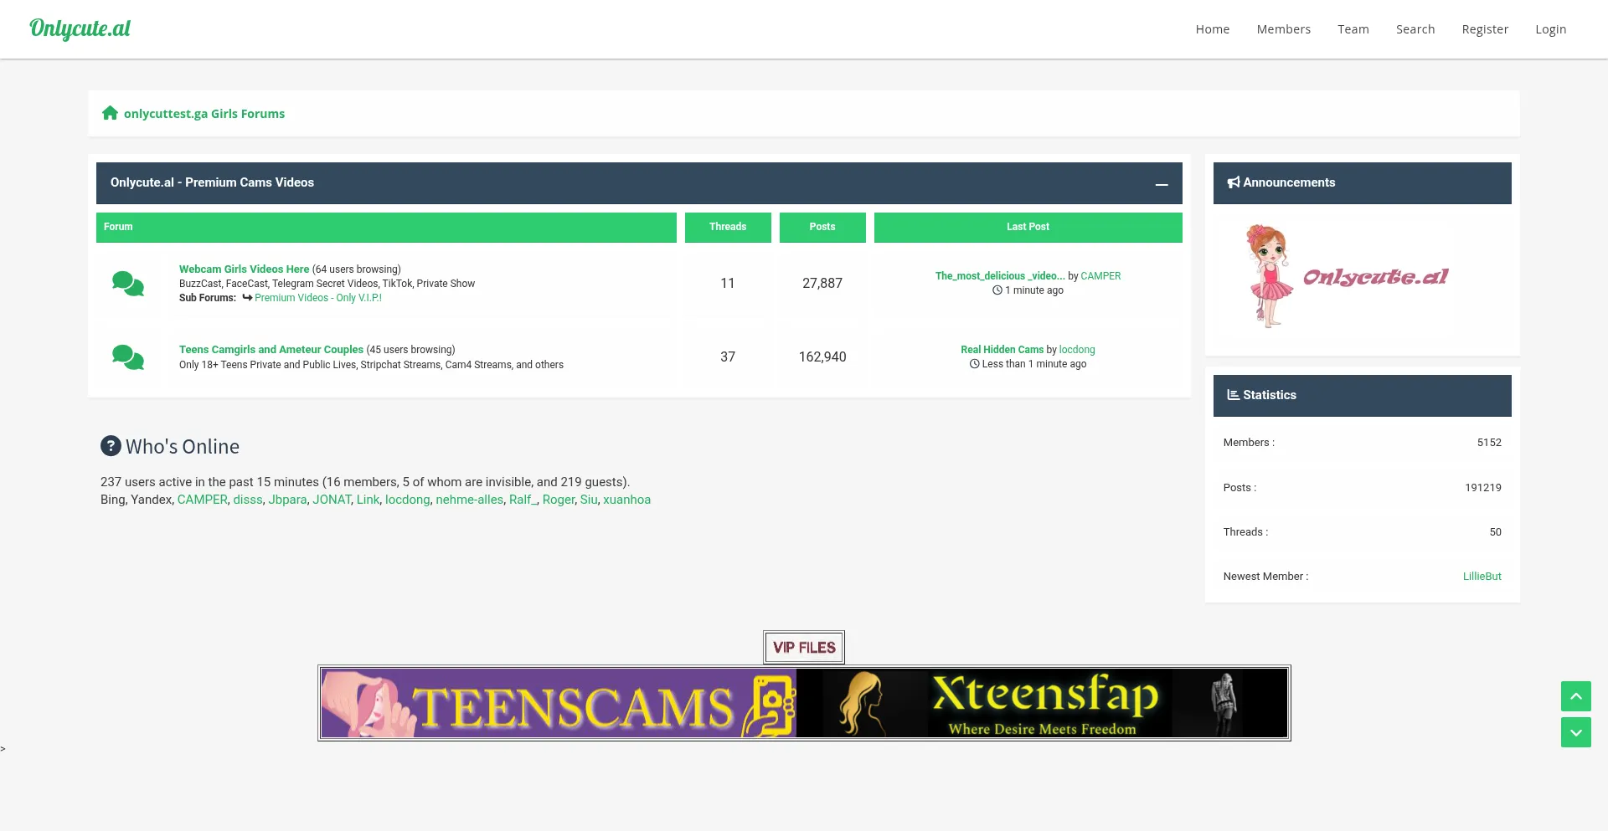Viewport: 1608px width, 831px height.
Task: Open the Team menu item
Action: (1353, 29)
